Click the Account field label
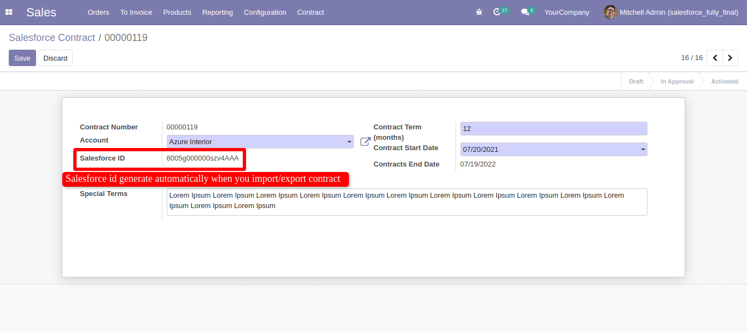Screen dimensions: 747x332 tap(94, 140)
